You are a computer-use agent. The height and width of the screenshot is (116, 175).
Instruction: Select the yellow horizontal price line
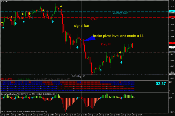84,47
